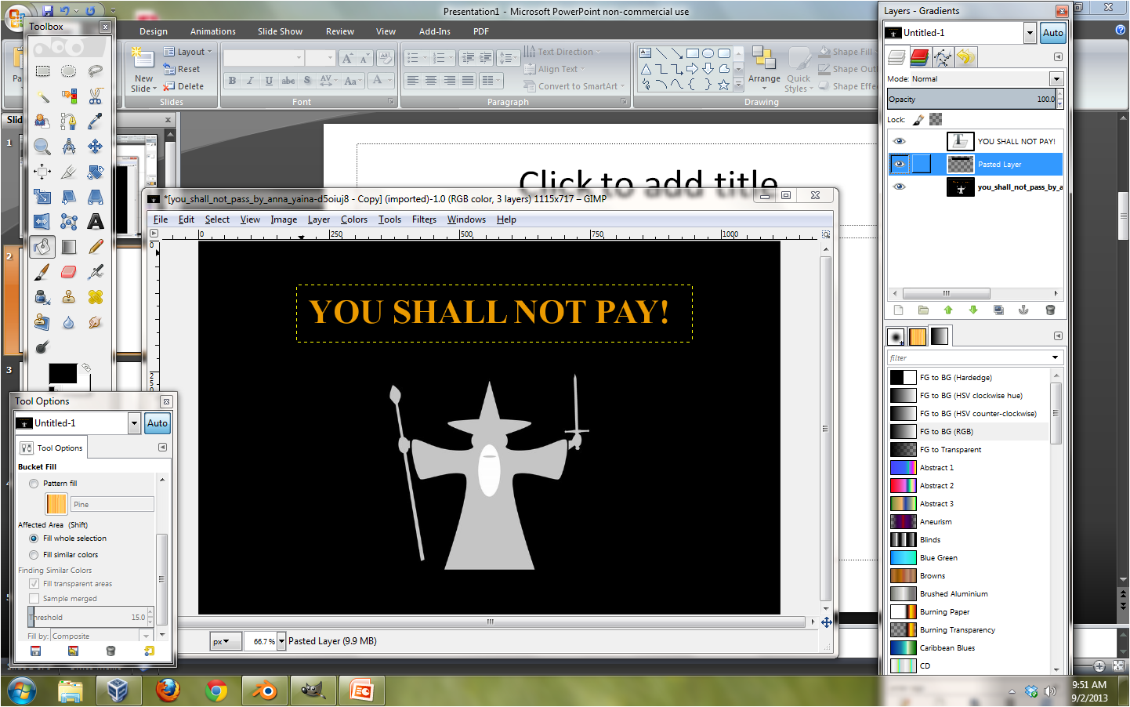This screenshot has height=707, width=1130.
Task: Select the Paintbrush tool
Action: 42,272
